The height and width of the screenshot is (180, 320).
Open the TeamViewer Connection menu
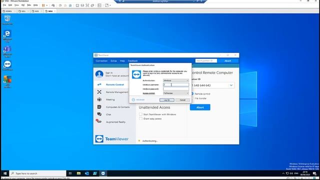pos(101,61)
